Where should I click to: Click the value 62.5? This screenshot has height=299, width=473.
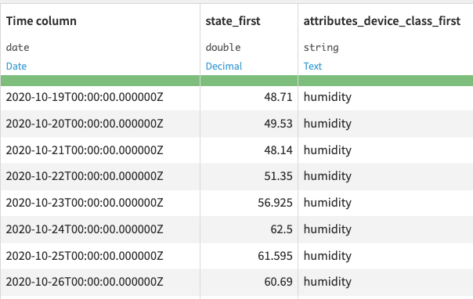(281, 229)
